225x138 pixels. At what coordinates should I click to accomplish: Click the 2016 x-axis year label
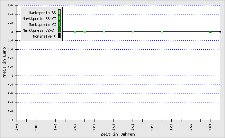coord(133,127)
